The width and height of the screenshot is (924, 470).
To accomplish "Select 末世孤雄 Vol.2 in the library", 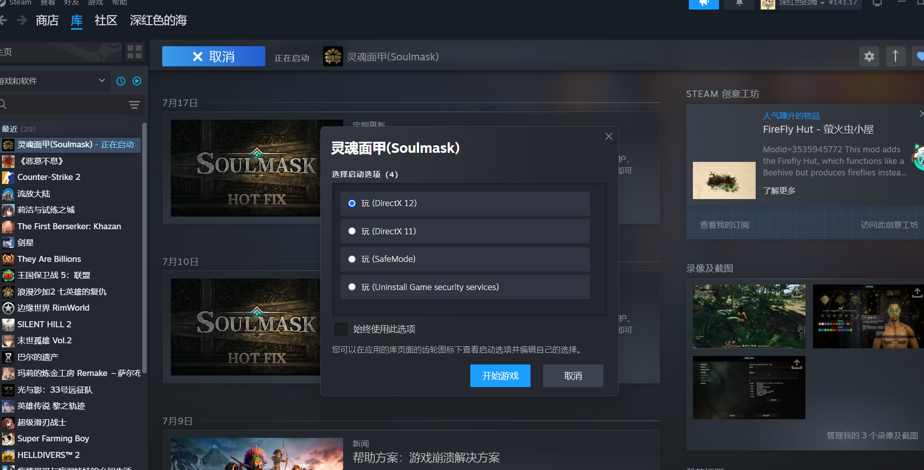I will pyautogui.click(x=70, y=341).
